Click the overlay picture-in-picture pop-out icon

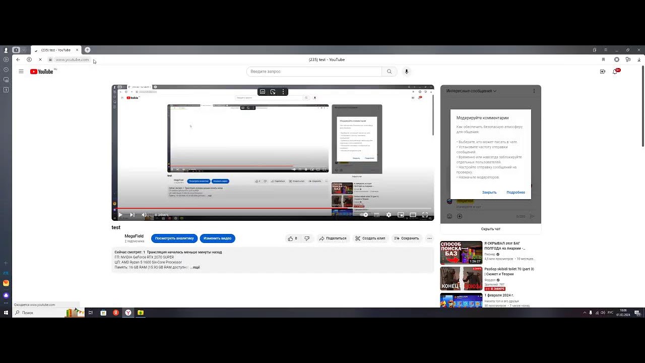[x=273, y=92]
